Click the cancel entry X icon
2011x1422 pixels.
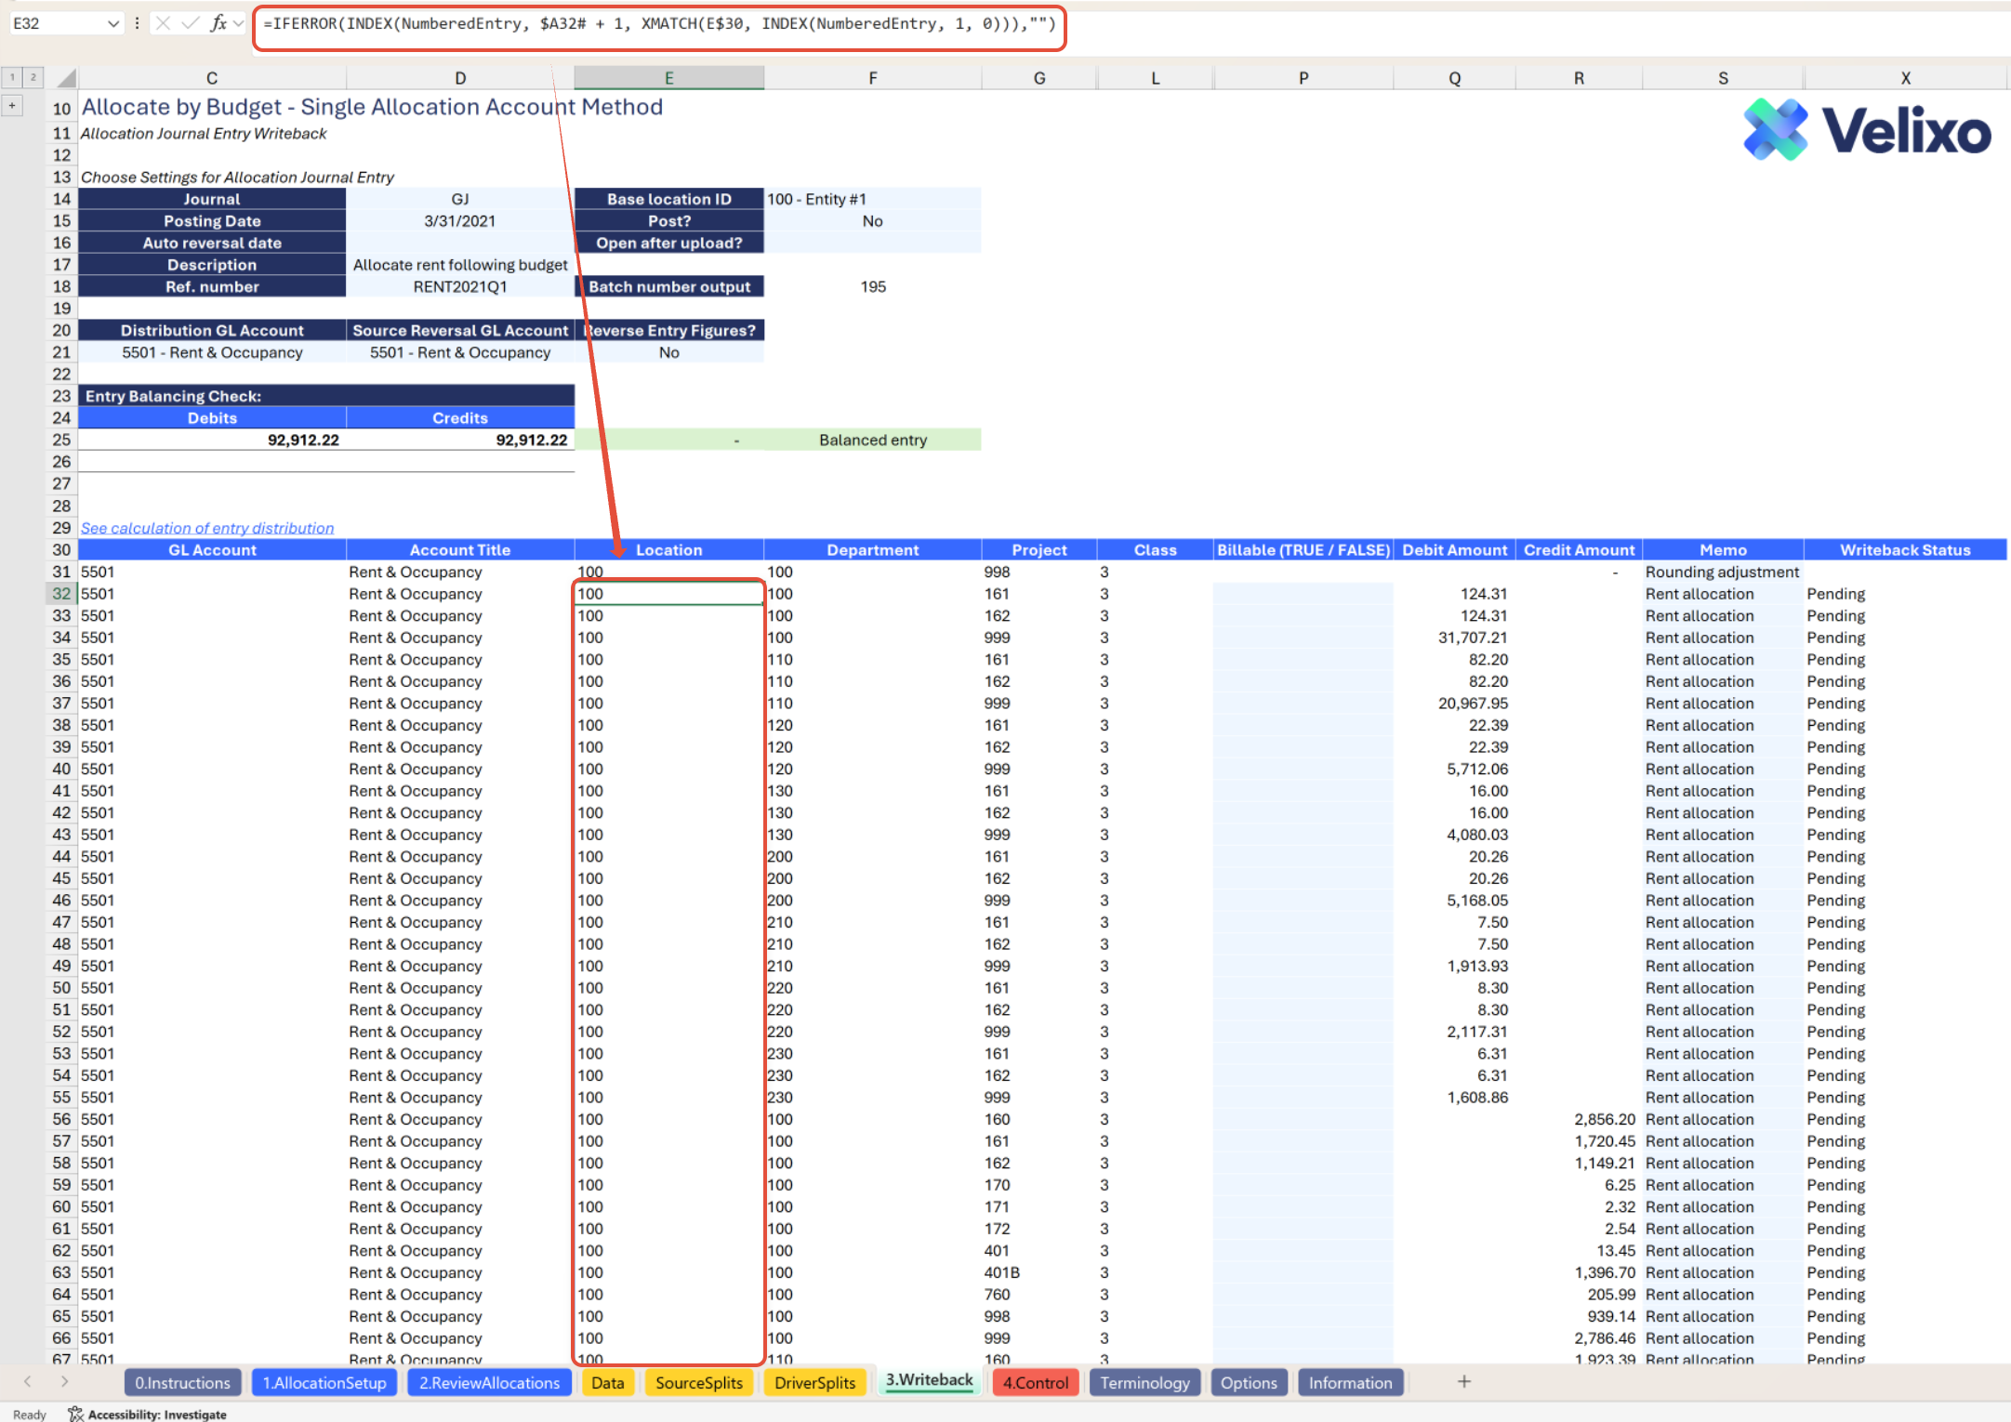click(164, 23)
